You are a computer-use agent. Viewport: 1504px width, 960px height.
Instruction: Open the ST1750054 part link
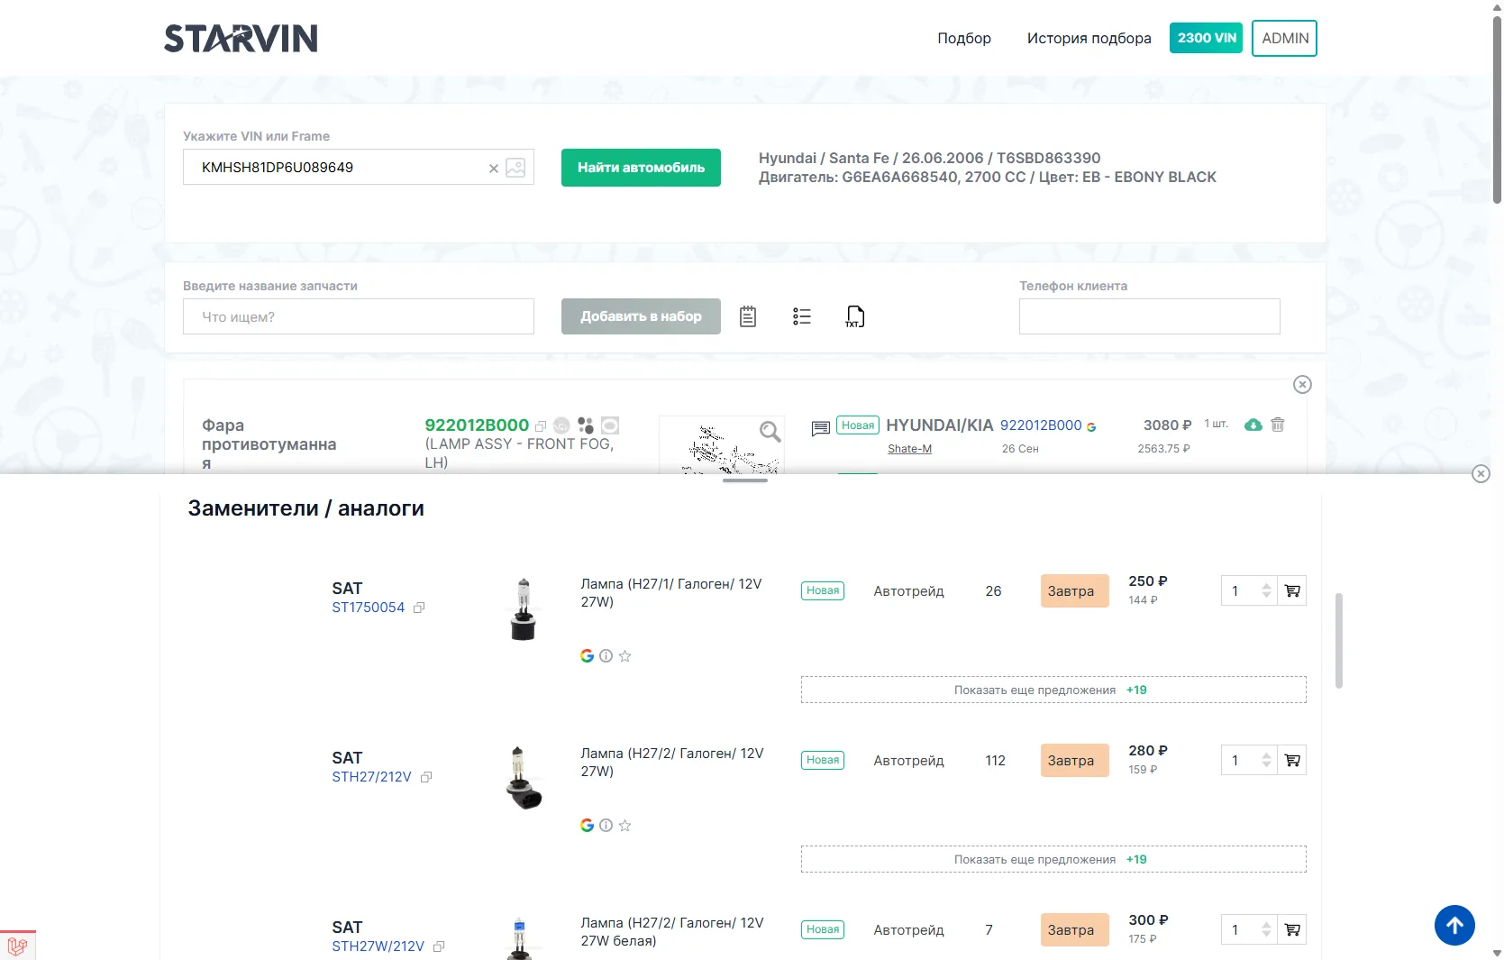click(368, 608)
